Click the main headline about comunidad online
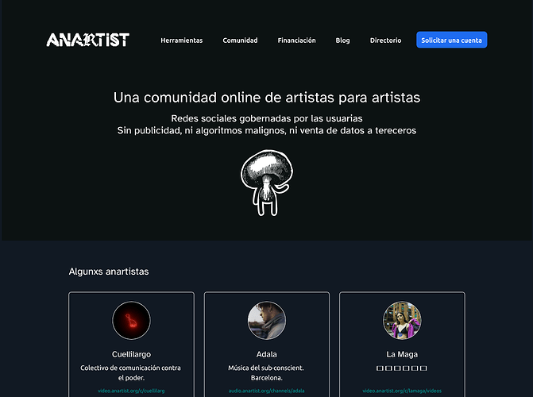This screenshot has height=397, width=533. click(267, 98)
